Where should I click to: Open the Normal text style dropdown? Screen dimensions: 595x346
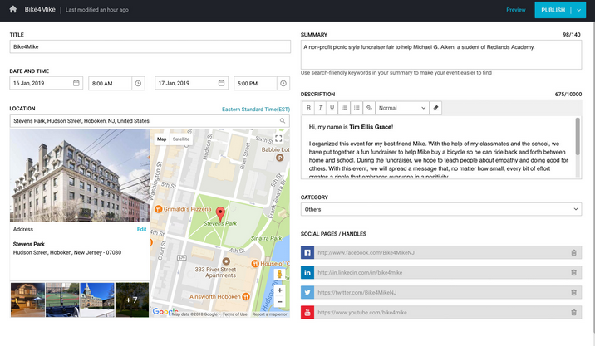[x=402, y=108]
